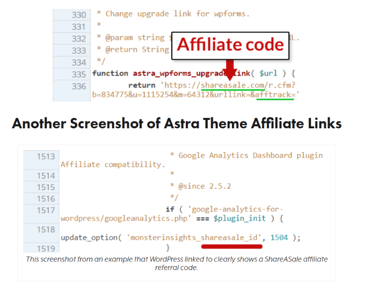This screenshot has width=372, height=282.
Task: Click the 'Affiliate compatibility.' comment text
Action: point(113,165)
